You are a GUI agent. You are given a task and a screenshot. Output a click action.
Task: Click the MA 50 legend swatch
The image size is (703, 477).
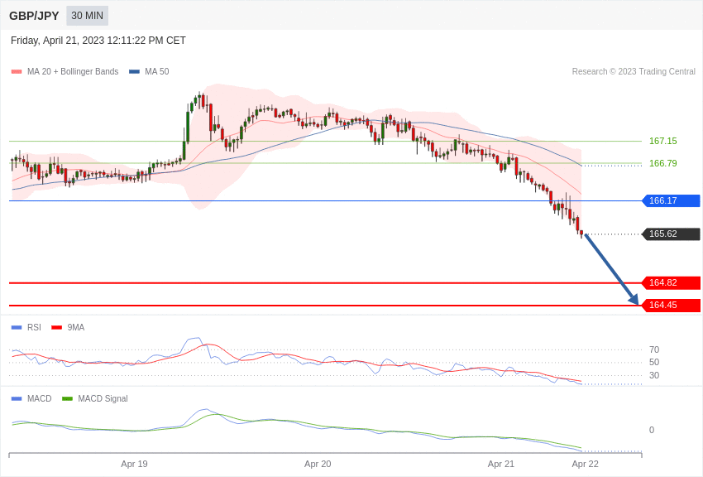(x=134, y=72)
